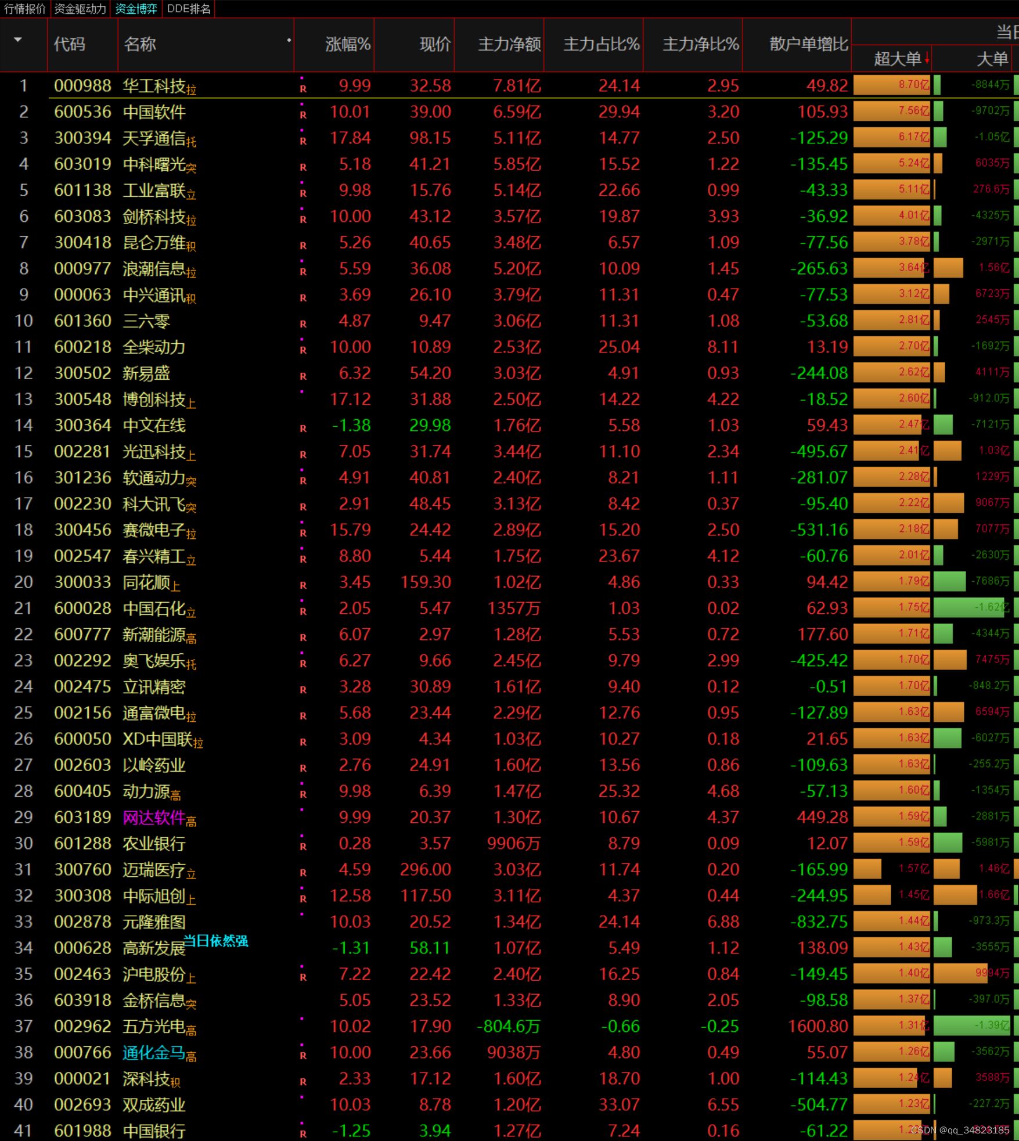Click stock code 600028
1019x1141 pixels.
click(x=82, y=609)
